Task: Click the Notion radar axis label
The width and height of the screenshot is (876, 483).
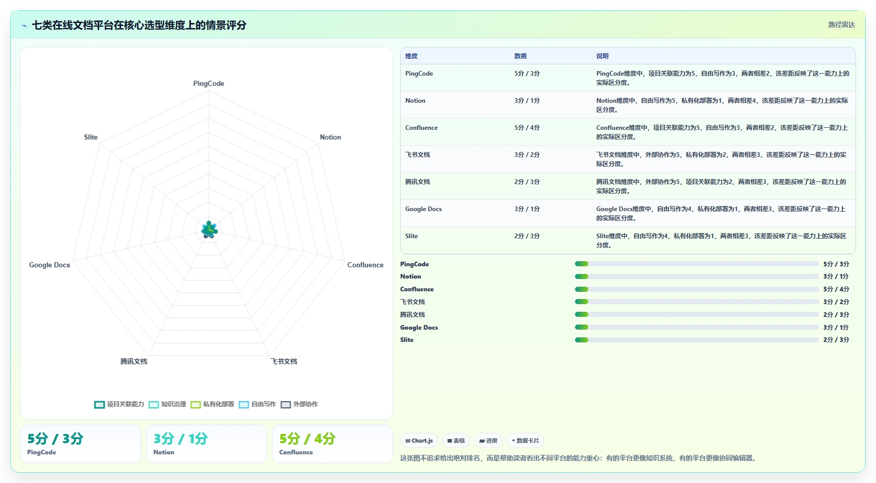Action: (330, 137)
